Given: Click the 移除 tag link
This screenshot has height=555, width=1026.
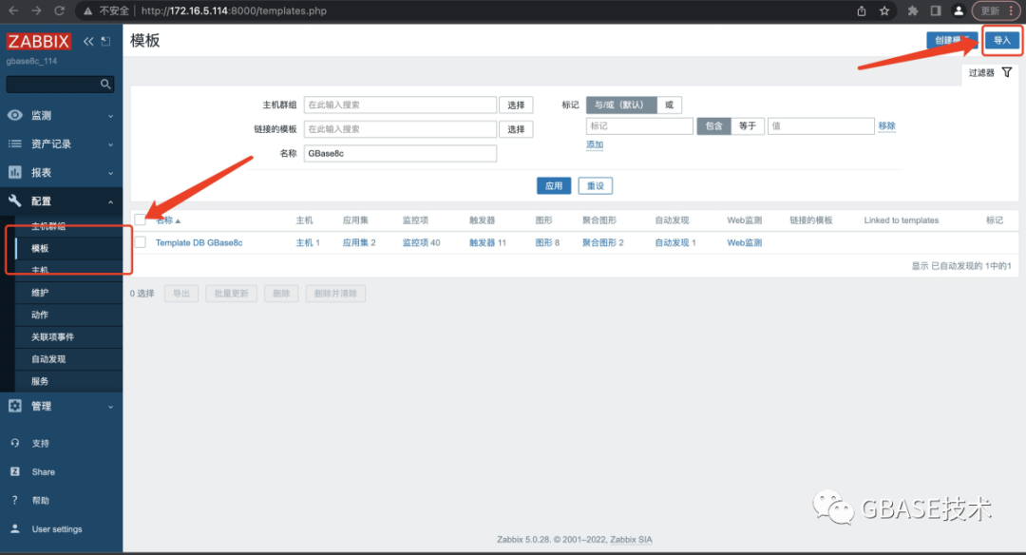Looking at the screenshot, I should (x=886, y=125).
